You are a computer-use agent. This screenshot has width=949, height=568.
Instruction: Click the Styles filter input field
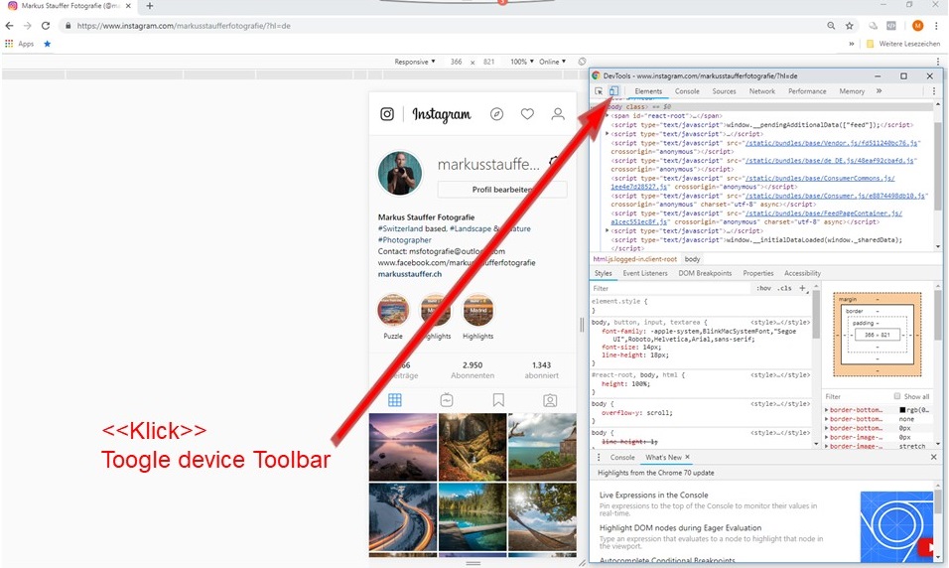671,288
